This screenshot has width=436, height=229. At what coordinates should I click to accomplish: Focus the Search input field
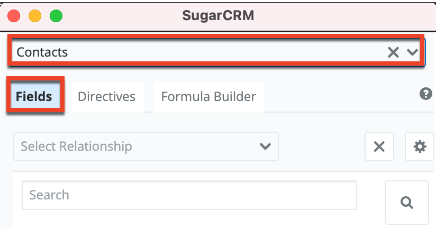(x=189, y=195)
